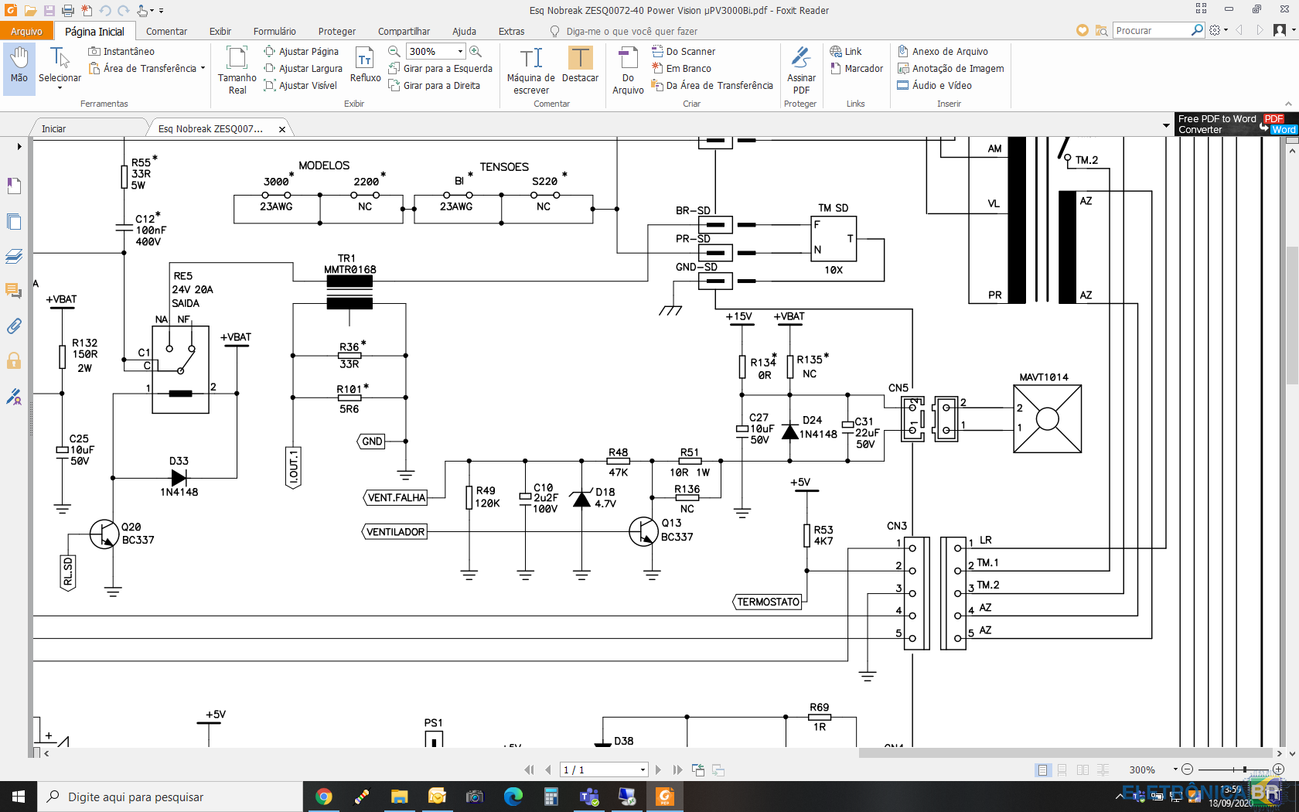This screenshot has width=1299, height=812.
Task: Click the Ajustar Largura button
Action: 302,68
